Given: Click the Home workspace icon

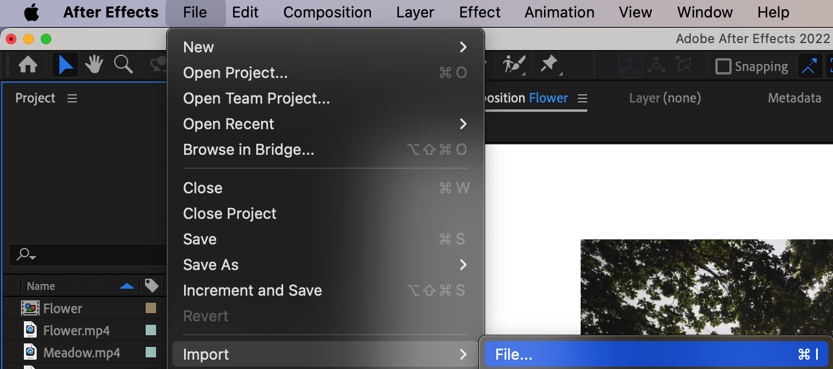Looking at the screenshot, I should pyautogui.click(x=28, y=65).
